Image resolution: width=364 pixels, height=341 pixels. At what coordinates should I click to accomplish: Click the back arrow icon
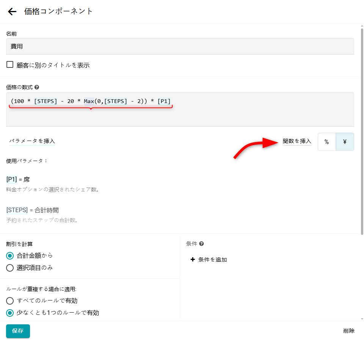pyautogui.click(x=12, y=11)
